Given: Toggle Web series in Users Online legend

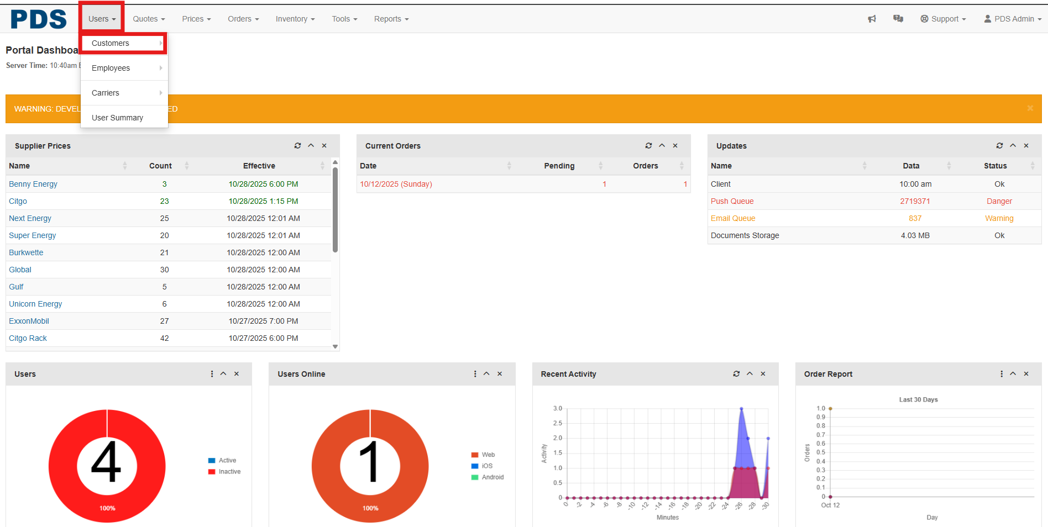Looking at the screenshot, I should 488,455.
